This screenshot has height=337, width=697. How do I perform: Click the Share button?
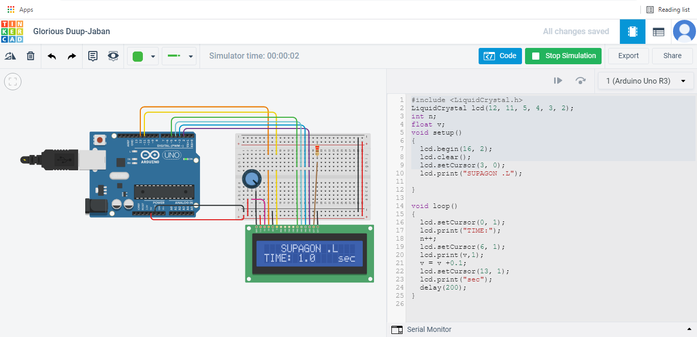tap(673, 56)
